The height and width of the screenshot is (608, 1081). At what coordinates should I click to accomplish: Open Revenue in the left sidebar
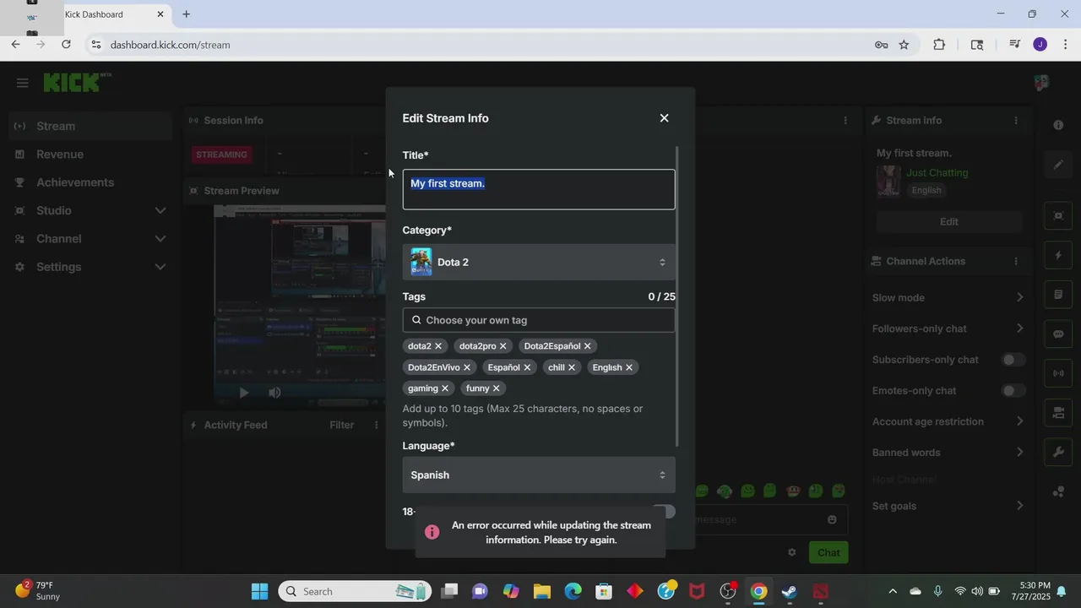91,155
